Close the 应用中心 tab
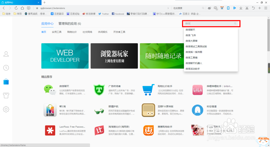Image resolution: width=270 pixels, height=147 pixels. click(38, 2)
